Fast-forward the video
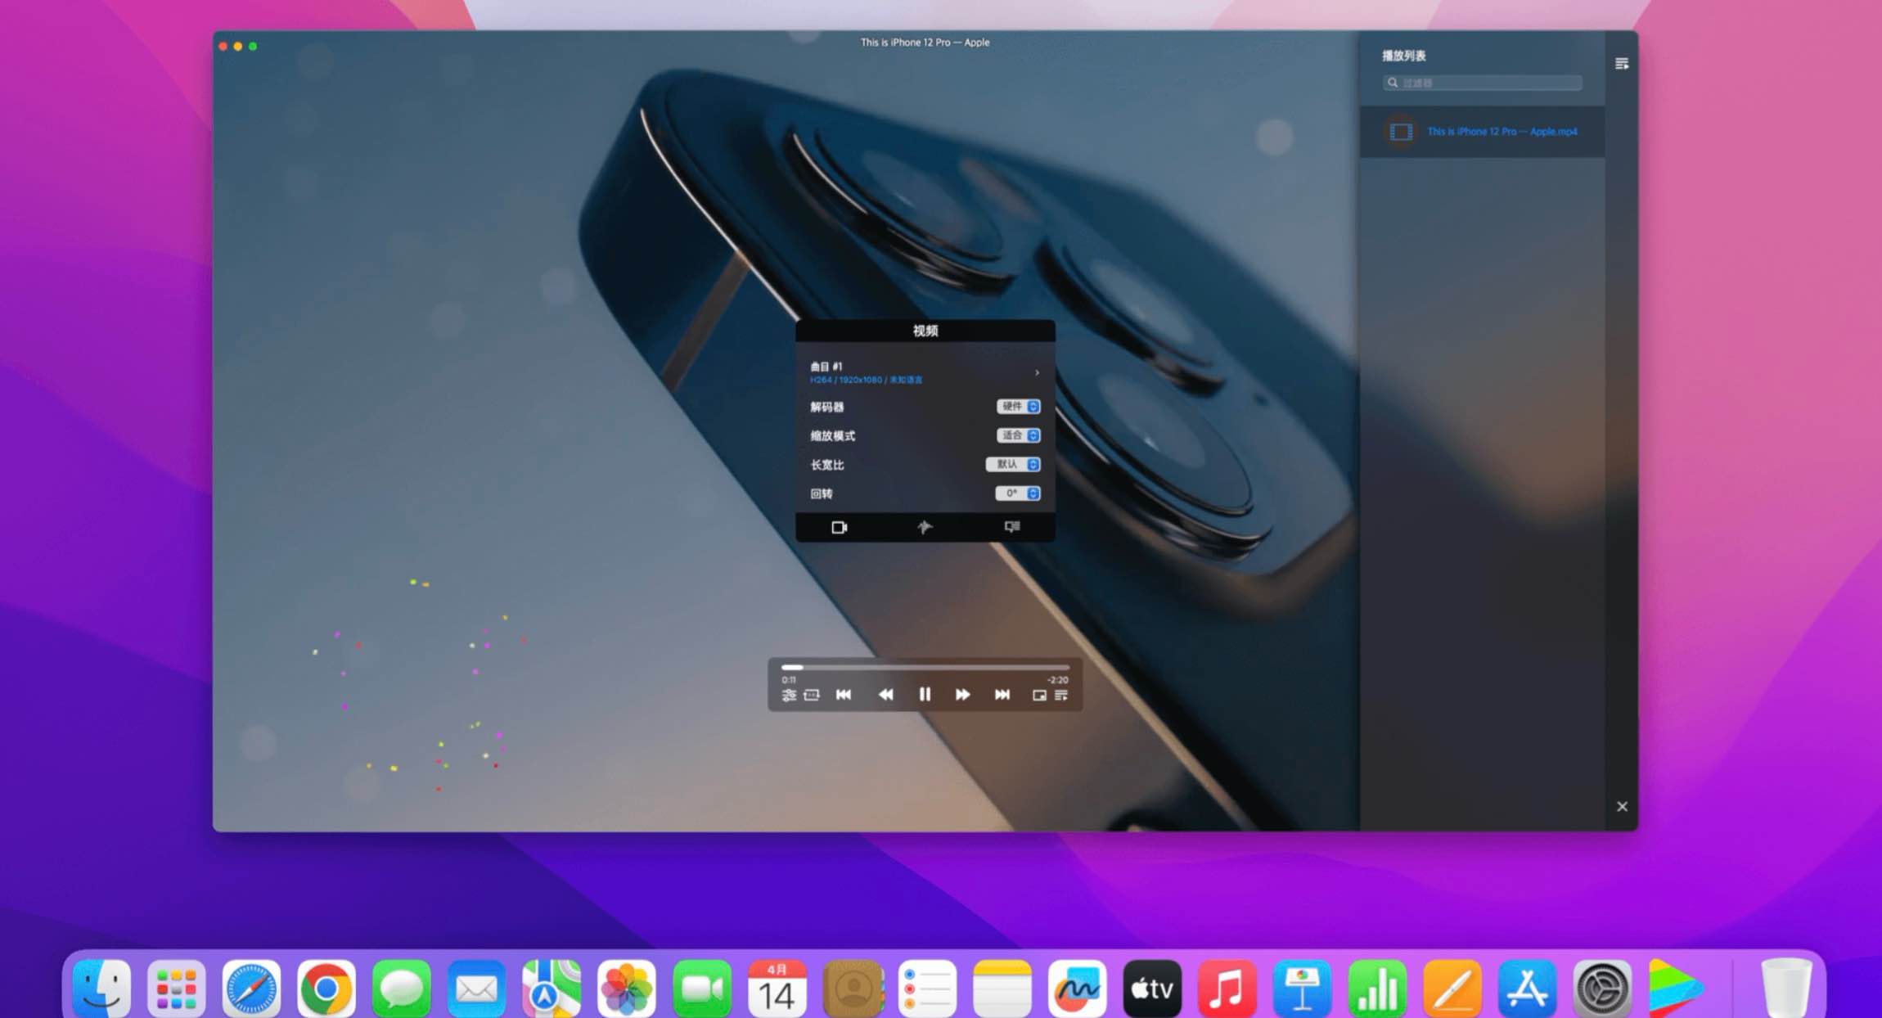 coord(964,695)
